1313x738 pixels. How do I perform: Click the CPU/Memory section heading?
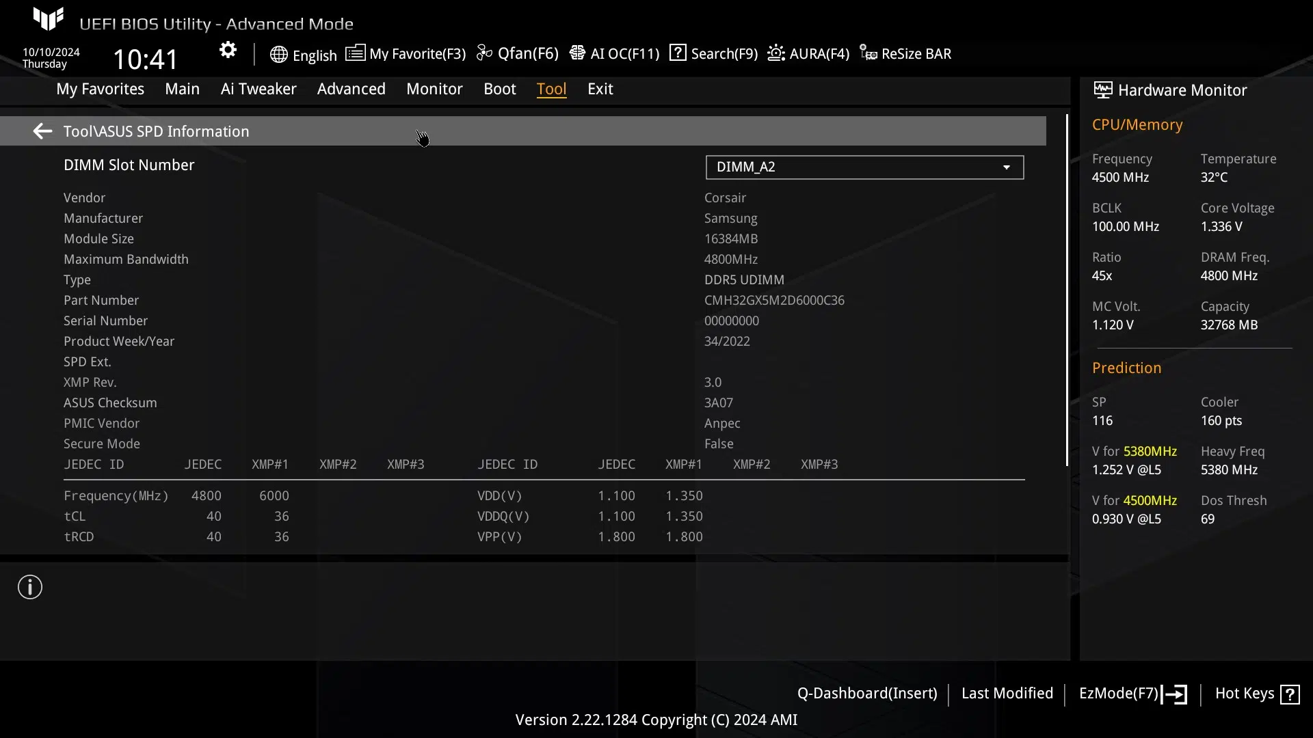1137,125
